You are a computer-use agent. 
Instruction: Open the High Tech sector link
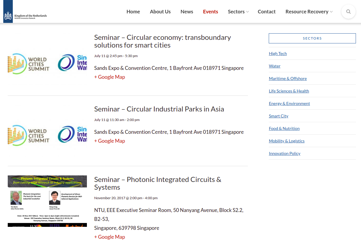pyautogui.click(x=278, y=54)
